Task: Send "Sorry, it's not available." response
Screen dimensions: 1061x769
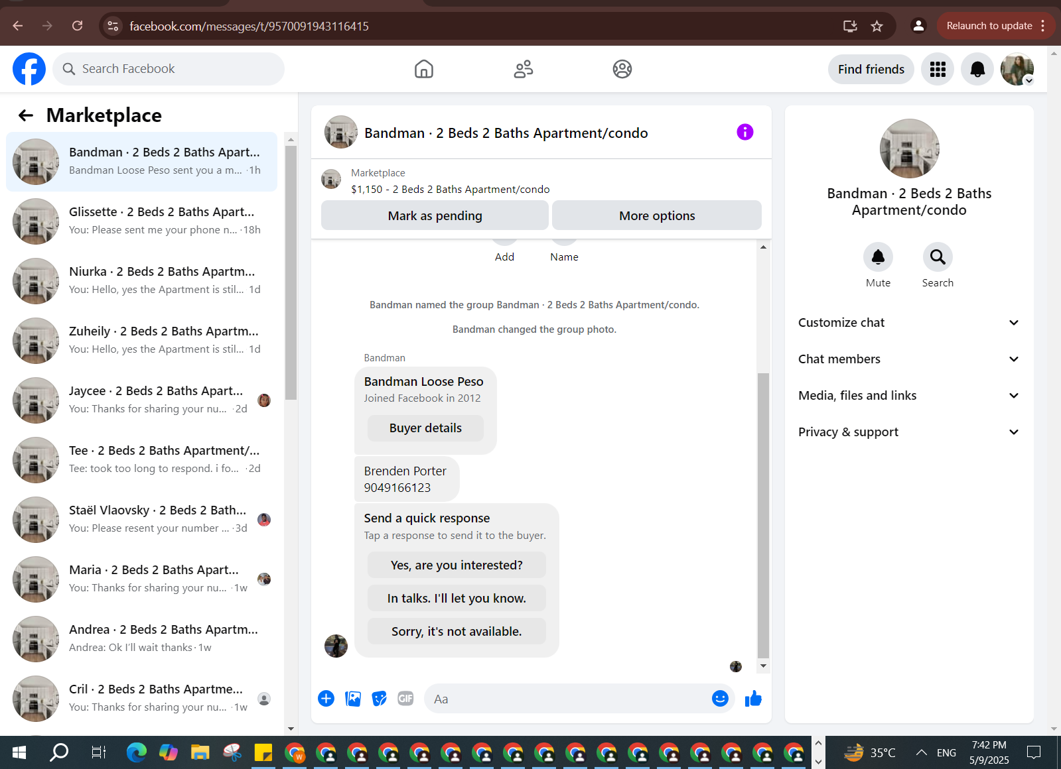Action: (457, 632)
